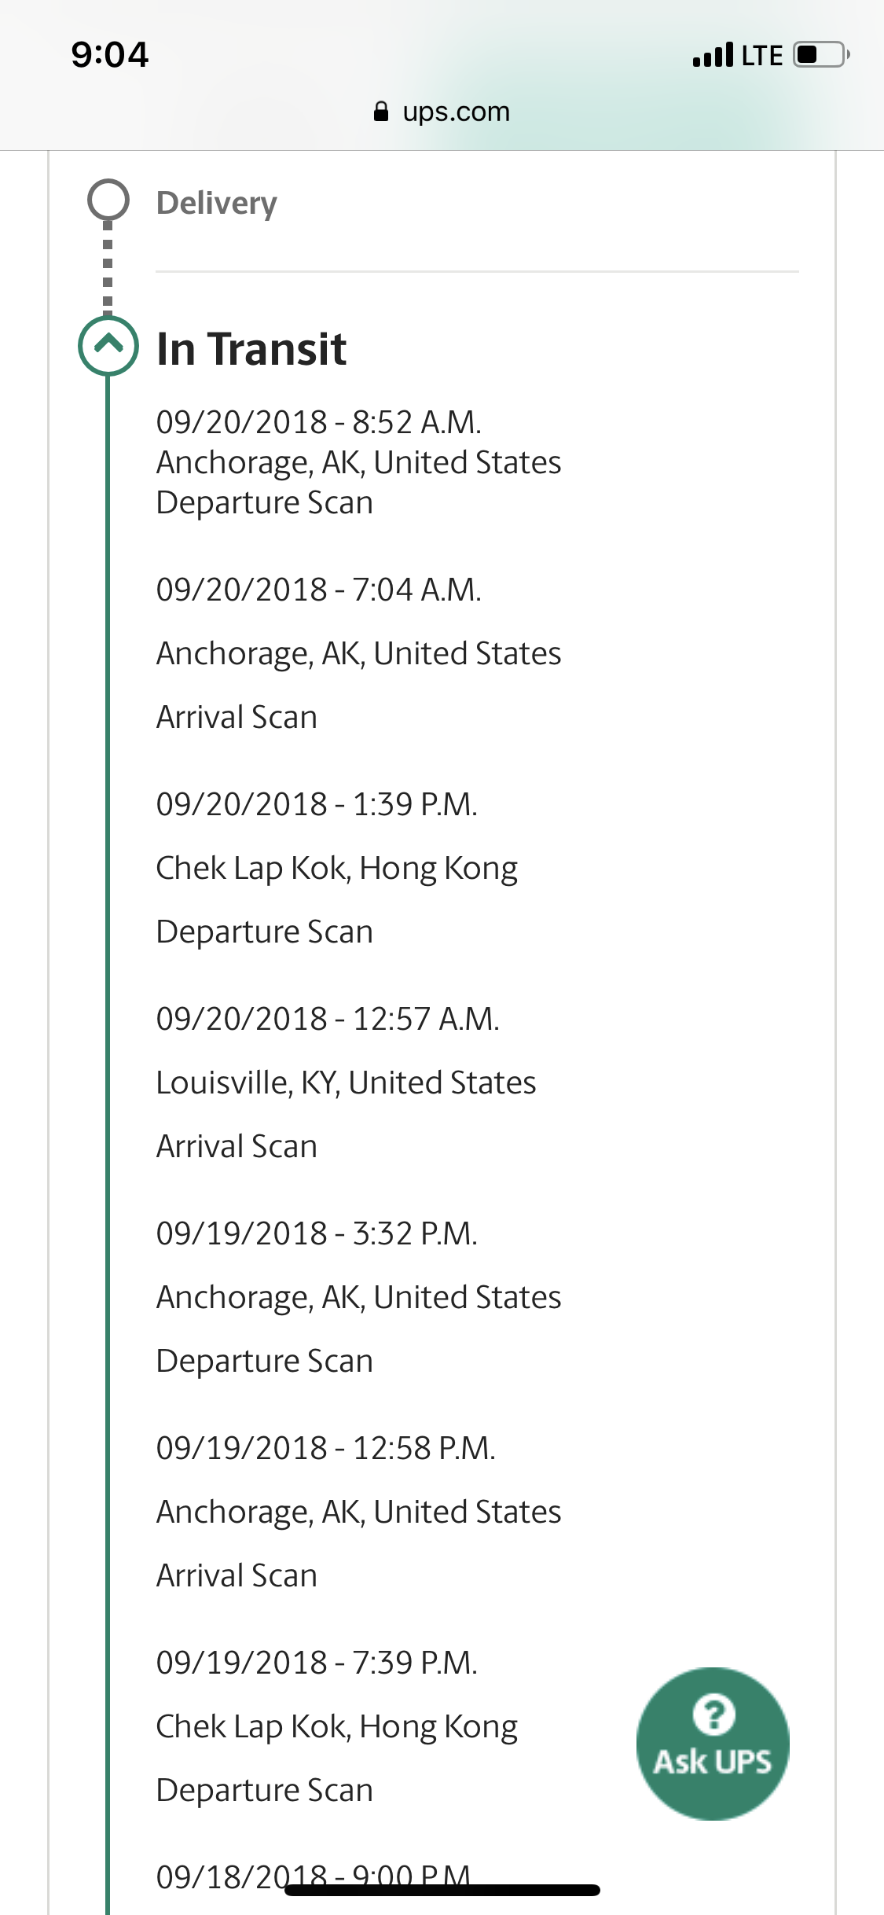Tap the 7:39 P.M. Chek Lap Kok entry
Viewport: 884px width, 1915px height.
point(337,1726)
